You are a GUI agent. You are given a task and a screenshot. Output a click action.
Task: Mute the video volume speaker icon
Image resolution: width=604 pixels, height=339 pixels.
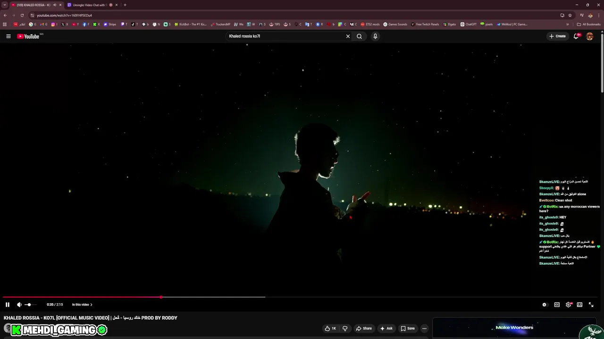point(19,305)
